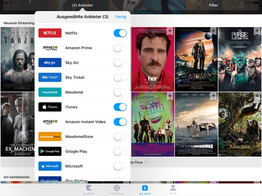Open the In den Kinos tab

point(117,190)
